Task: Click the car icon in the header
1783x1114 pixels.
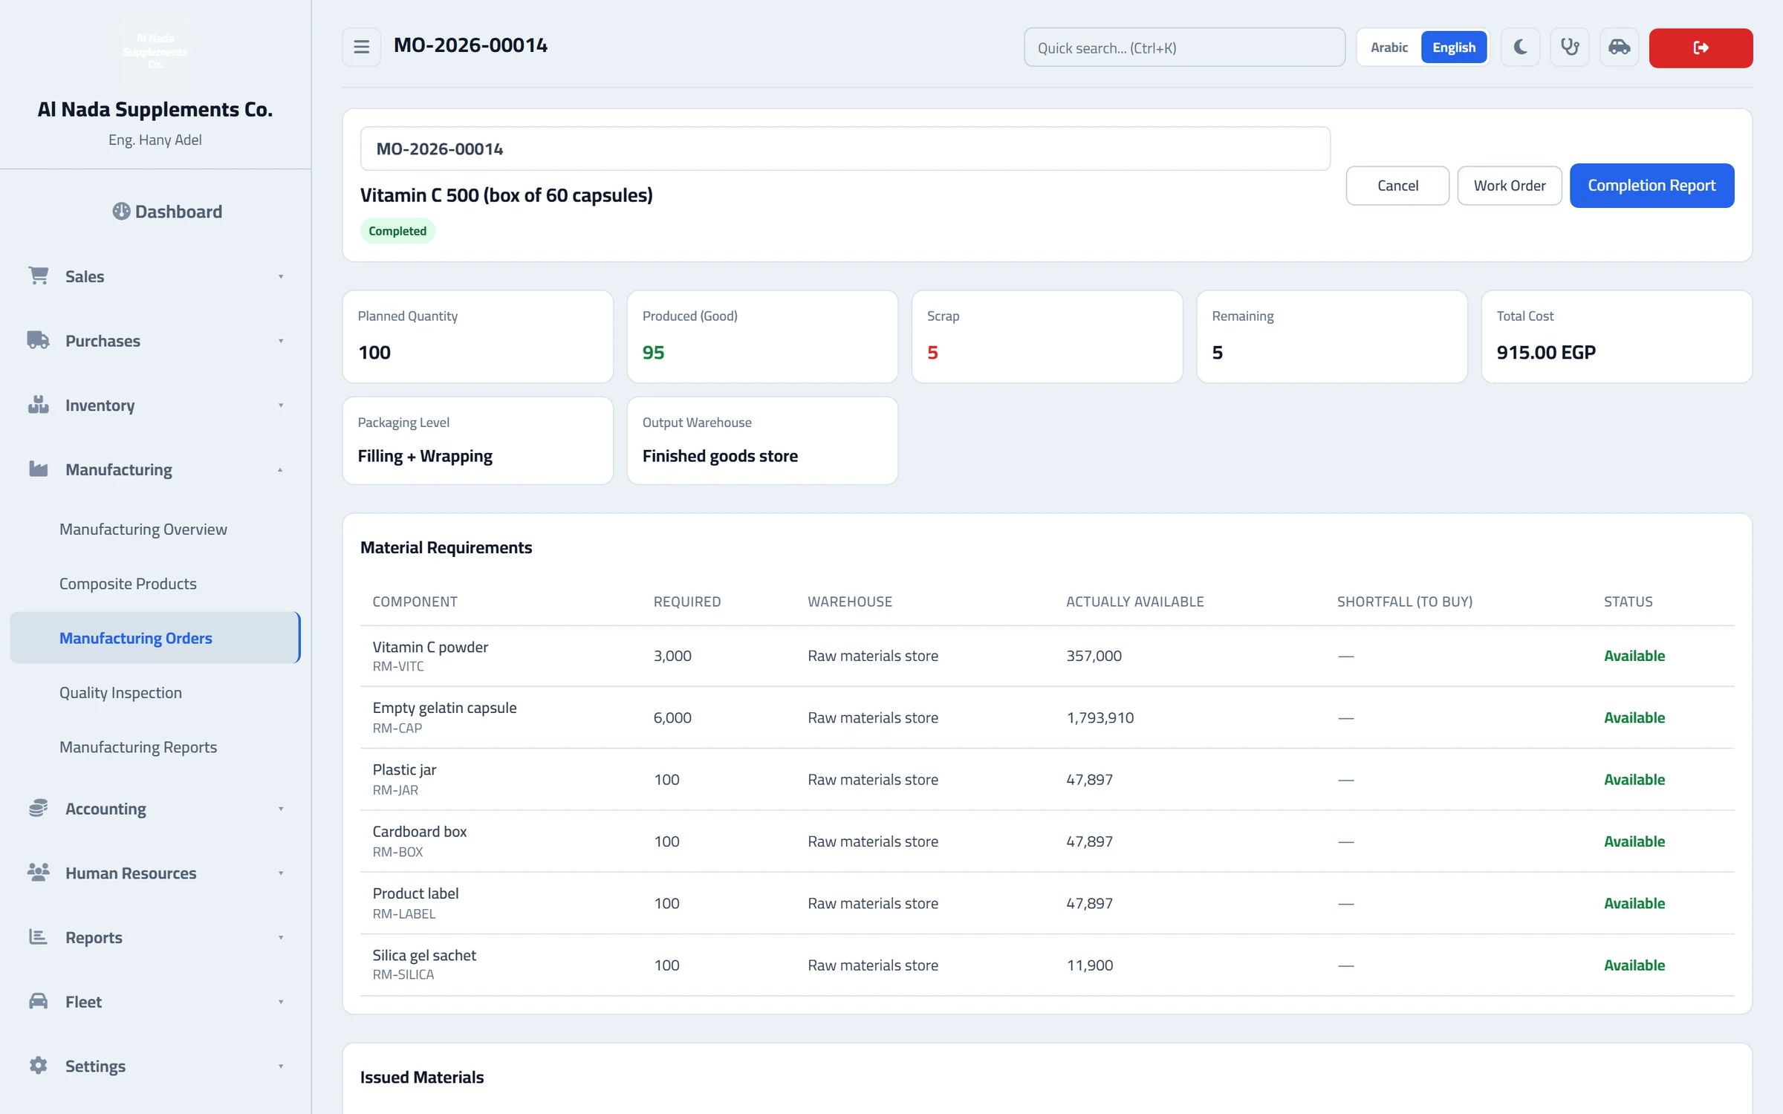Action: (1619, 48)
